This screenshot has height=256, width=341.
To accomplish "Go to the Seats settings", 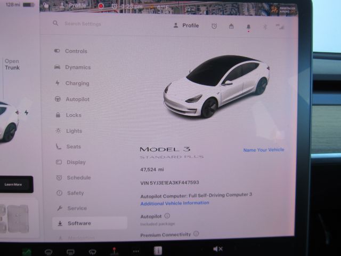I will (x=74, y=147).
